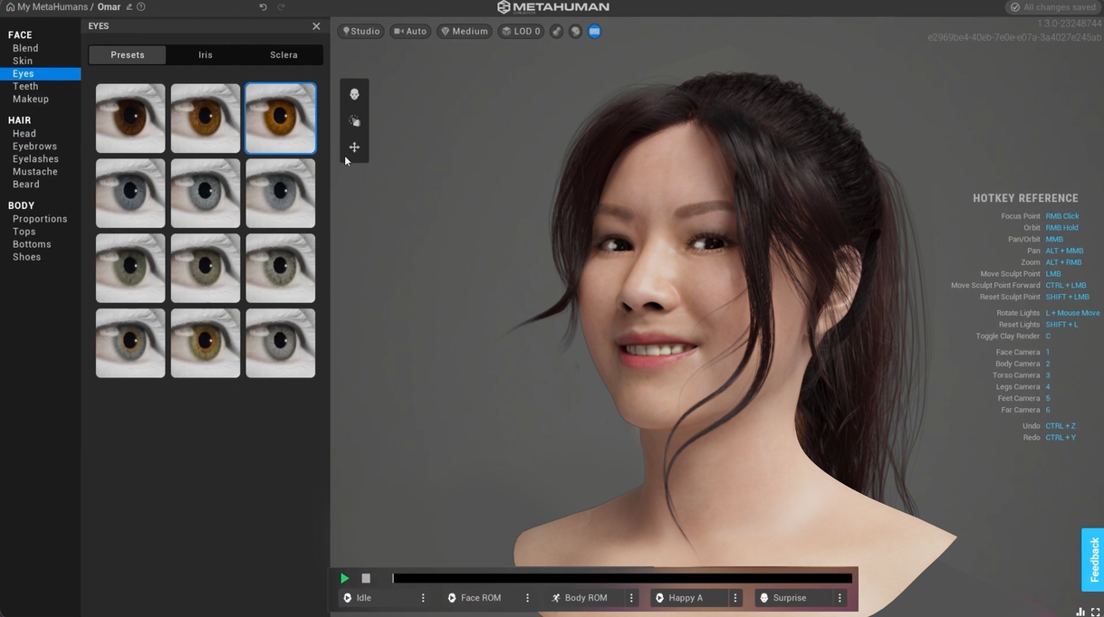Select the face sculpt tool icon
The width and height of the screenshot is (1104, 617).
pos(354,94)
